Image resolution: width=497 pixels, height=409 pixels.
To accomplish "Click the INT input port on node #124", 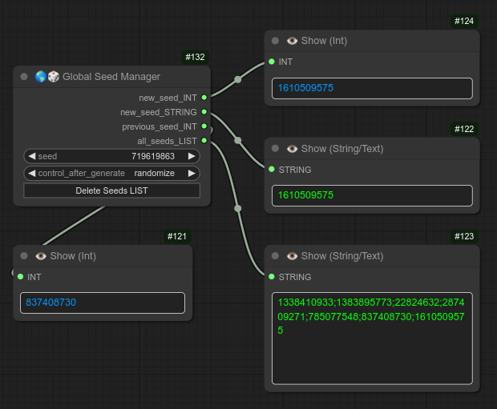I will tap(272, 62).
